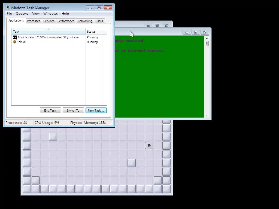Screen dimensions: 279x209
Task: Click command prompt scrollbar down arrow
Action: coord(207,115)
